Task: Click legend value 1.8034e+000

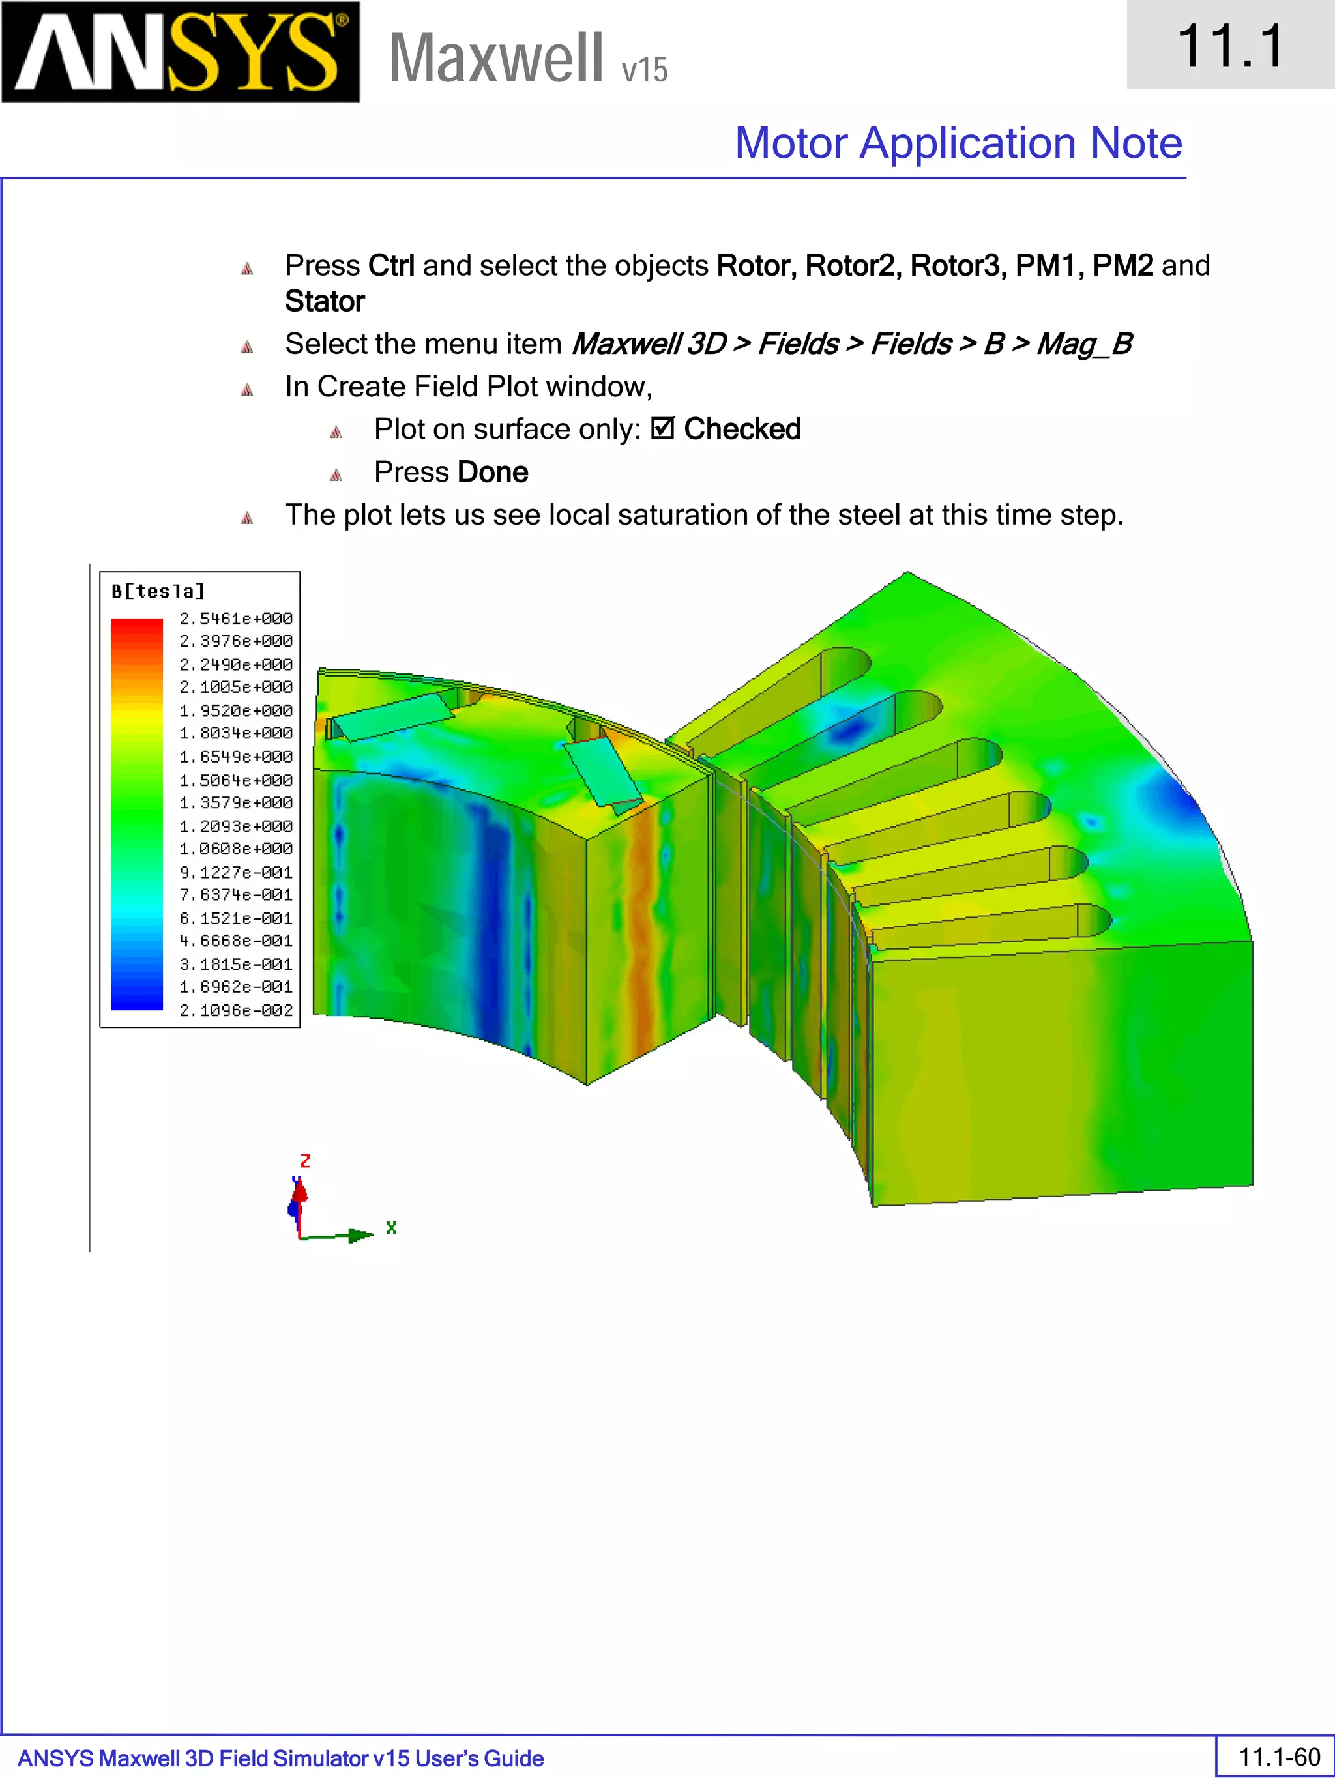Action: coord(236,733)
